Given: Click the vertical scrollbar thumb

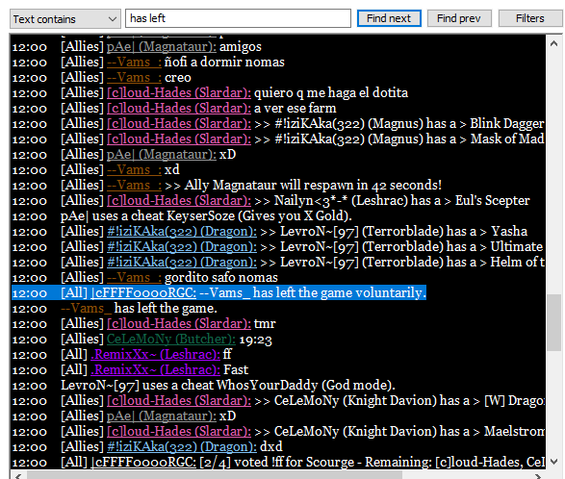Looking at the screenshot, I should click(x=553, y=322).
